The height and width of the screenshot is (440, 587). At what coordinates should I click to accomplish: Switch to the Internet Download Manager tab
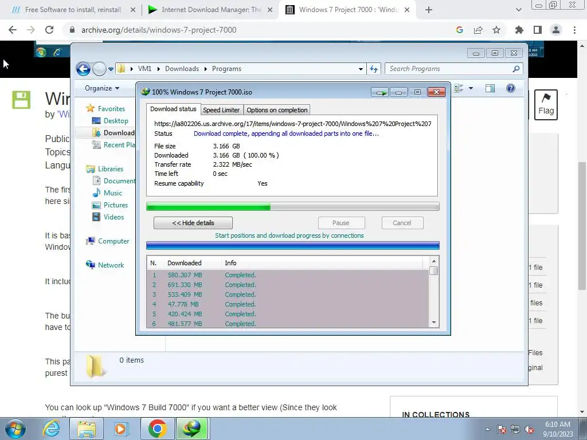click(210, 10)
